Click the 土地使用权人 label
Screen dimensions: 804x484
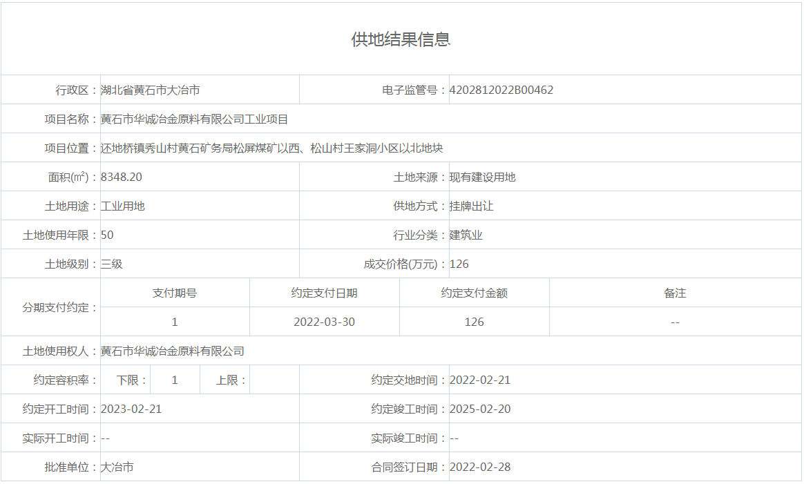click(59, 351)
